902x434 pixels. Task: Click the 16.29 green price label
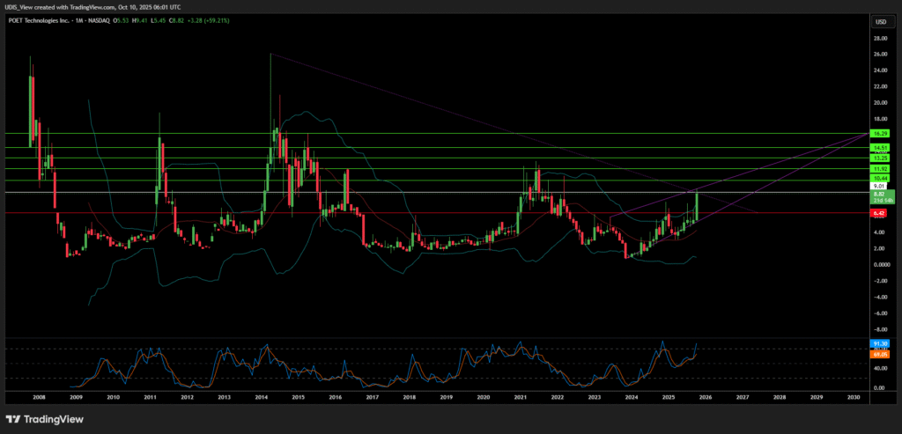click(879, 133)
